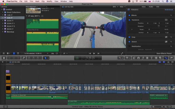
Task: Adjust the timeline zoom slider
Action: tap(162, 107)
